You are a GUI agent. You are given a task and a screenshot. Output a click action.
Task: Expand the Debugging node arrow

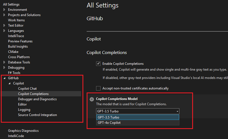click(x=4, y=68)
